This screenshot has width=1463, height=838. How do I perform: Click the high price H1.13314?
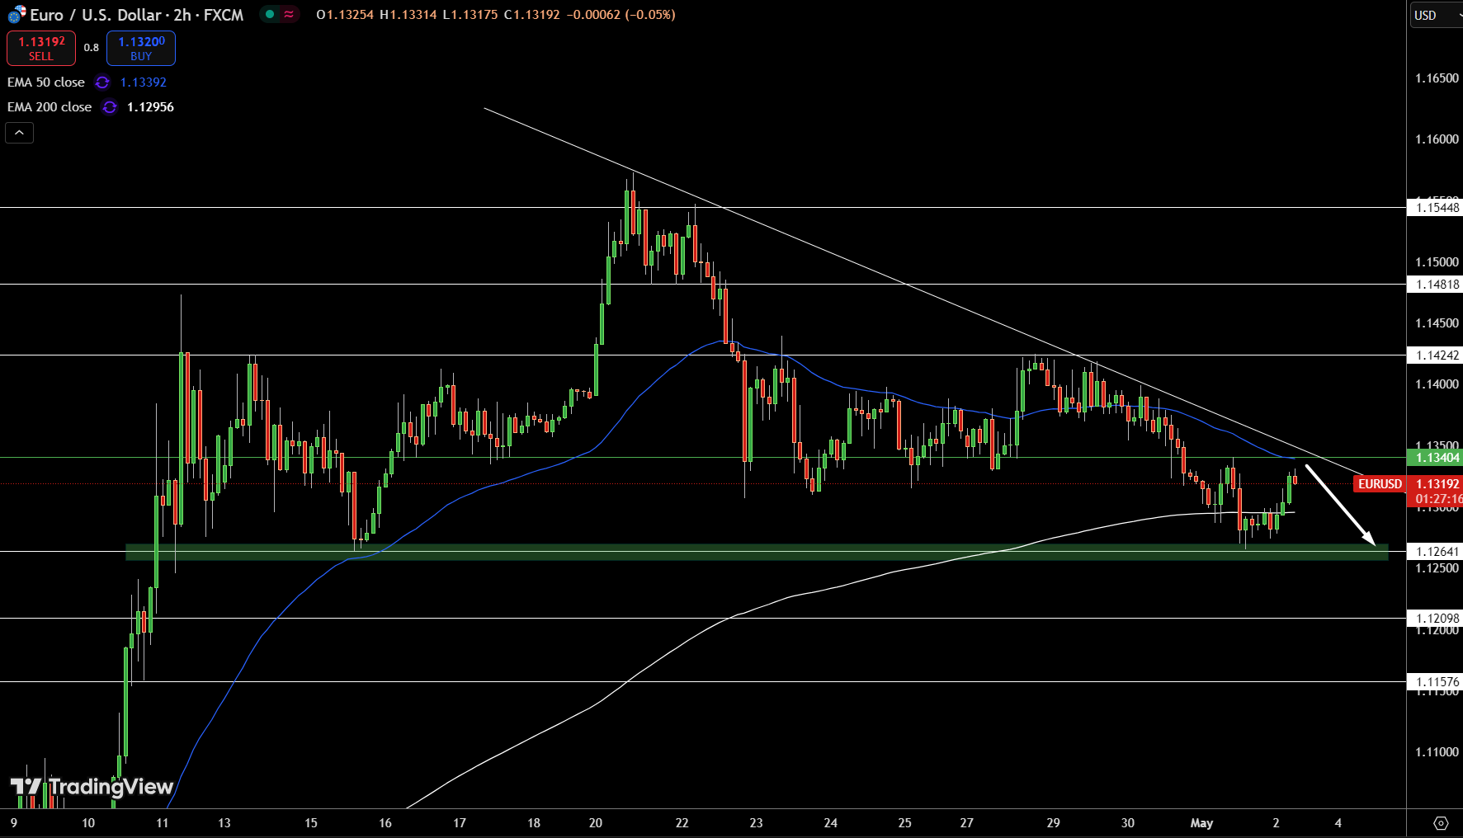pos(408,15)
